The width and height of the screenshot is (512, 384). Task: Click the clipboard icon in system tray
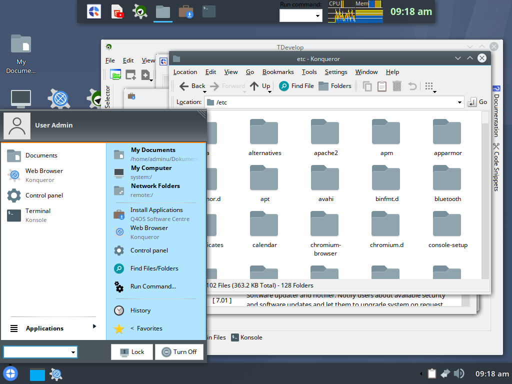coord(432,373)
